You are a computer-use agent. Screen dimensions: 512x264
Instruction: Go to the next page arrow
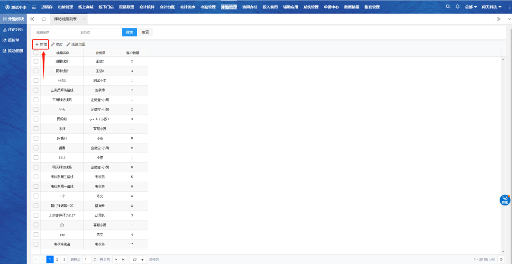pos(116,259)
